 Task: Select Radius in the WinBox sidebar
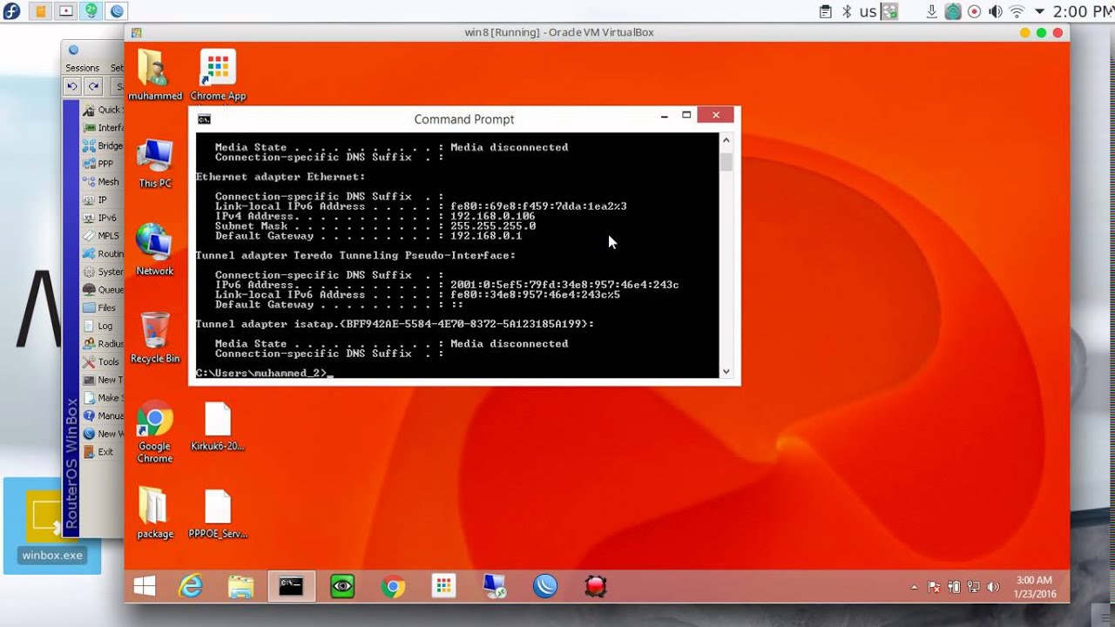coord(103,344)
